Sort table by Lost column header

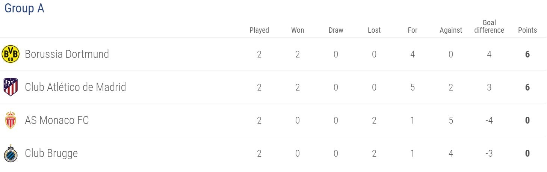coord(374,30)
